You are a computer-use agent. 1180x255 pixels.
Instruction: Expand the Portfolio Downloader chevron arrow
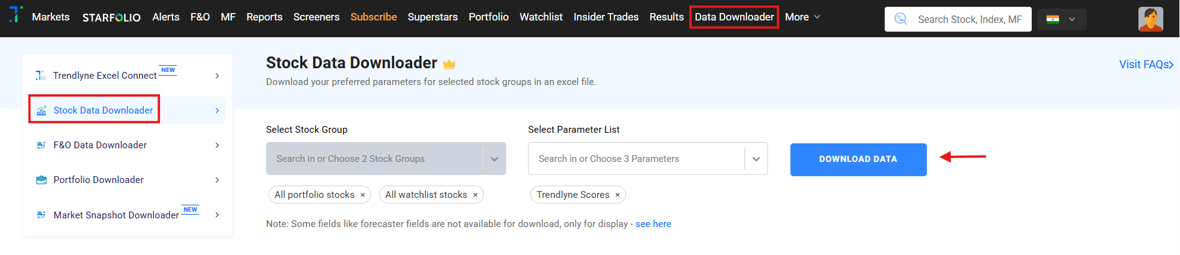217,180
